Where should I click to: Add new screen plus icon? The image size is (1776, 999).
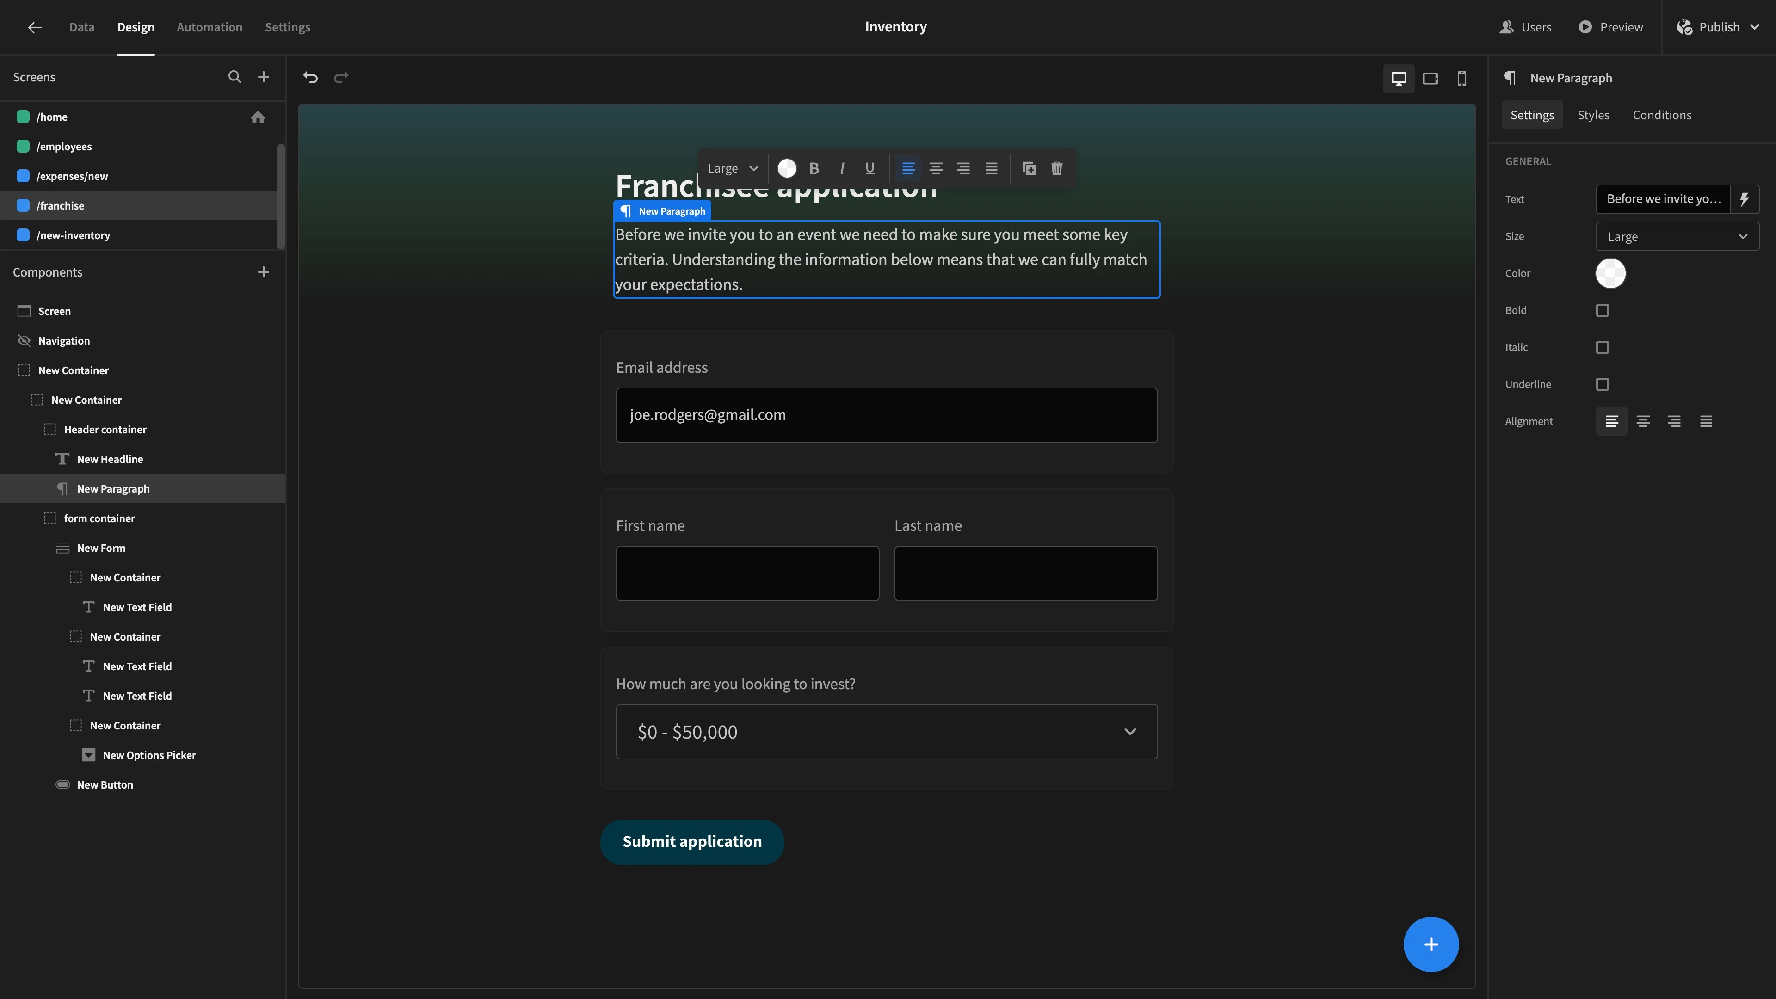coord(263,77)
